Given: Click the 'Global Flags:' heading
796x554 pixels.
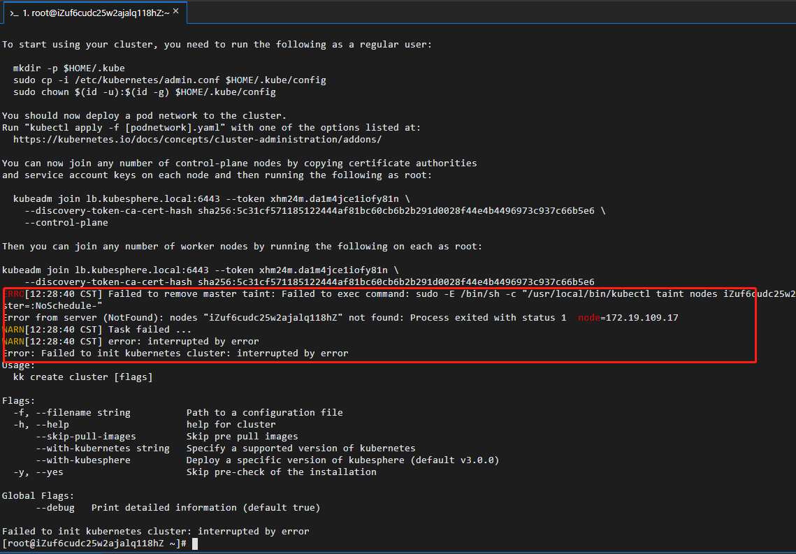Looking at the screenshot, I should click(x=38, y=495).
